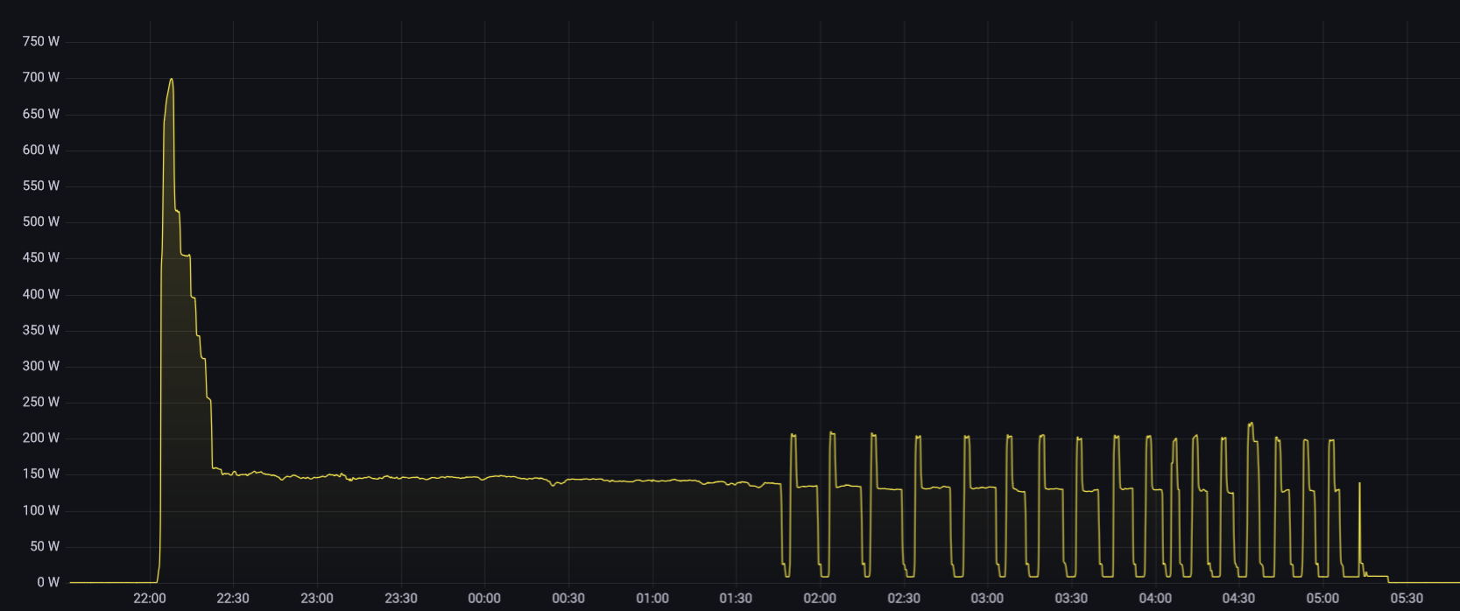Click the 700 W peak of the curve
This screenshot has height=611, width=1460.
(x=171, y=80)
